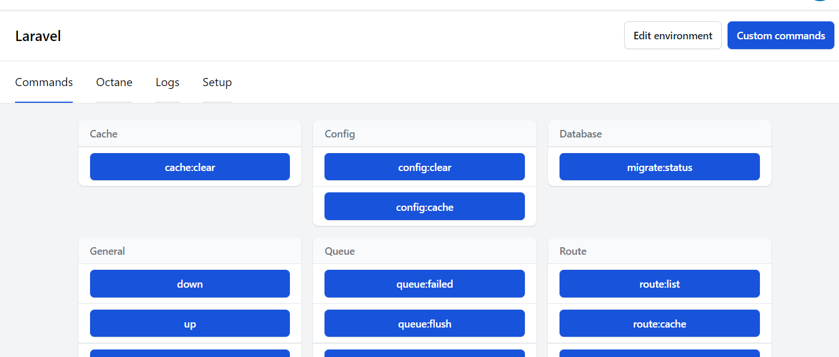Click the Config card header
Screen dimensions: 839x357
point(424,133)
